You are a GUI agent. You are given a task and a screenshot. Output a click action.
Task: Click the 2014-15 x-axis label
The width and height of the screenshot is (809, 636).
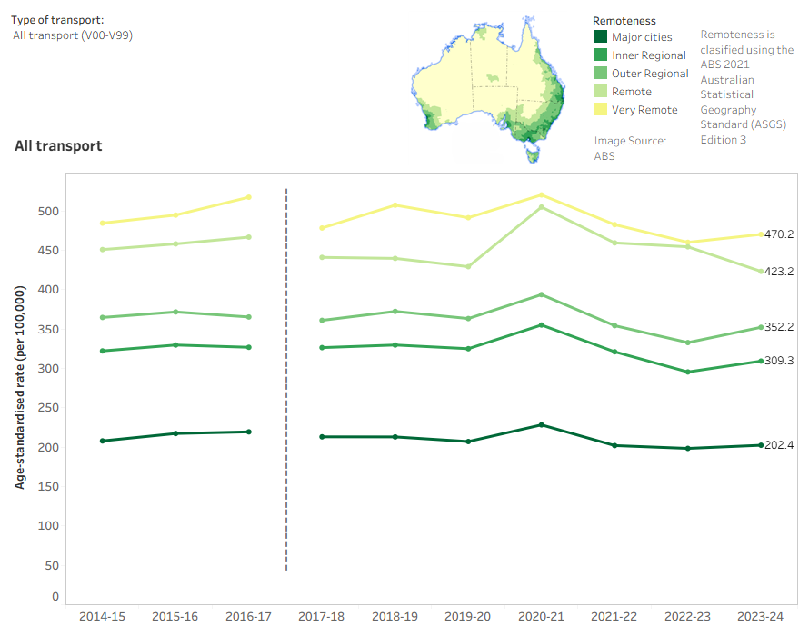(102, 616)
